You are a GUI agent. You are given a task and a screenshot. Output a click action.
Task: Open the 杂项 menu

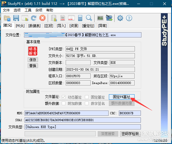coord(39,10)
